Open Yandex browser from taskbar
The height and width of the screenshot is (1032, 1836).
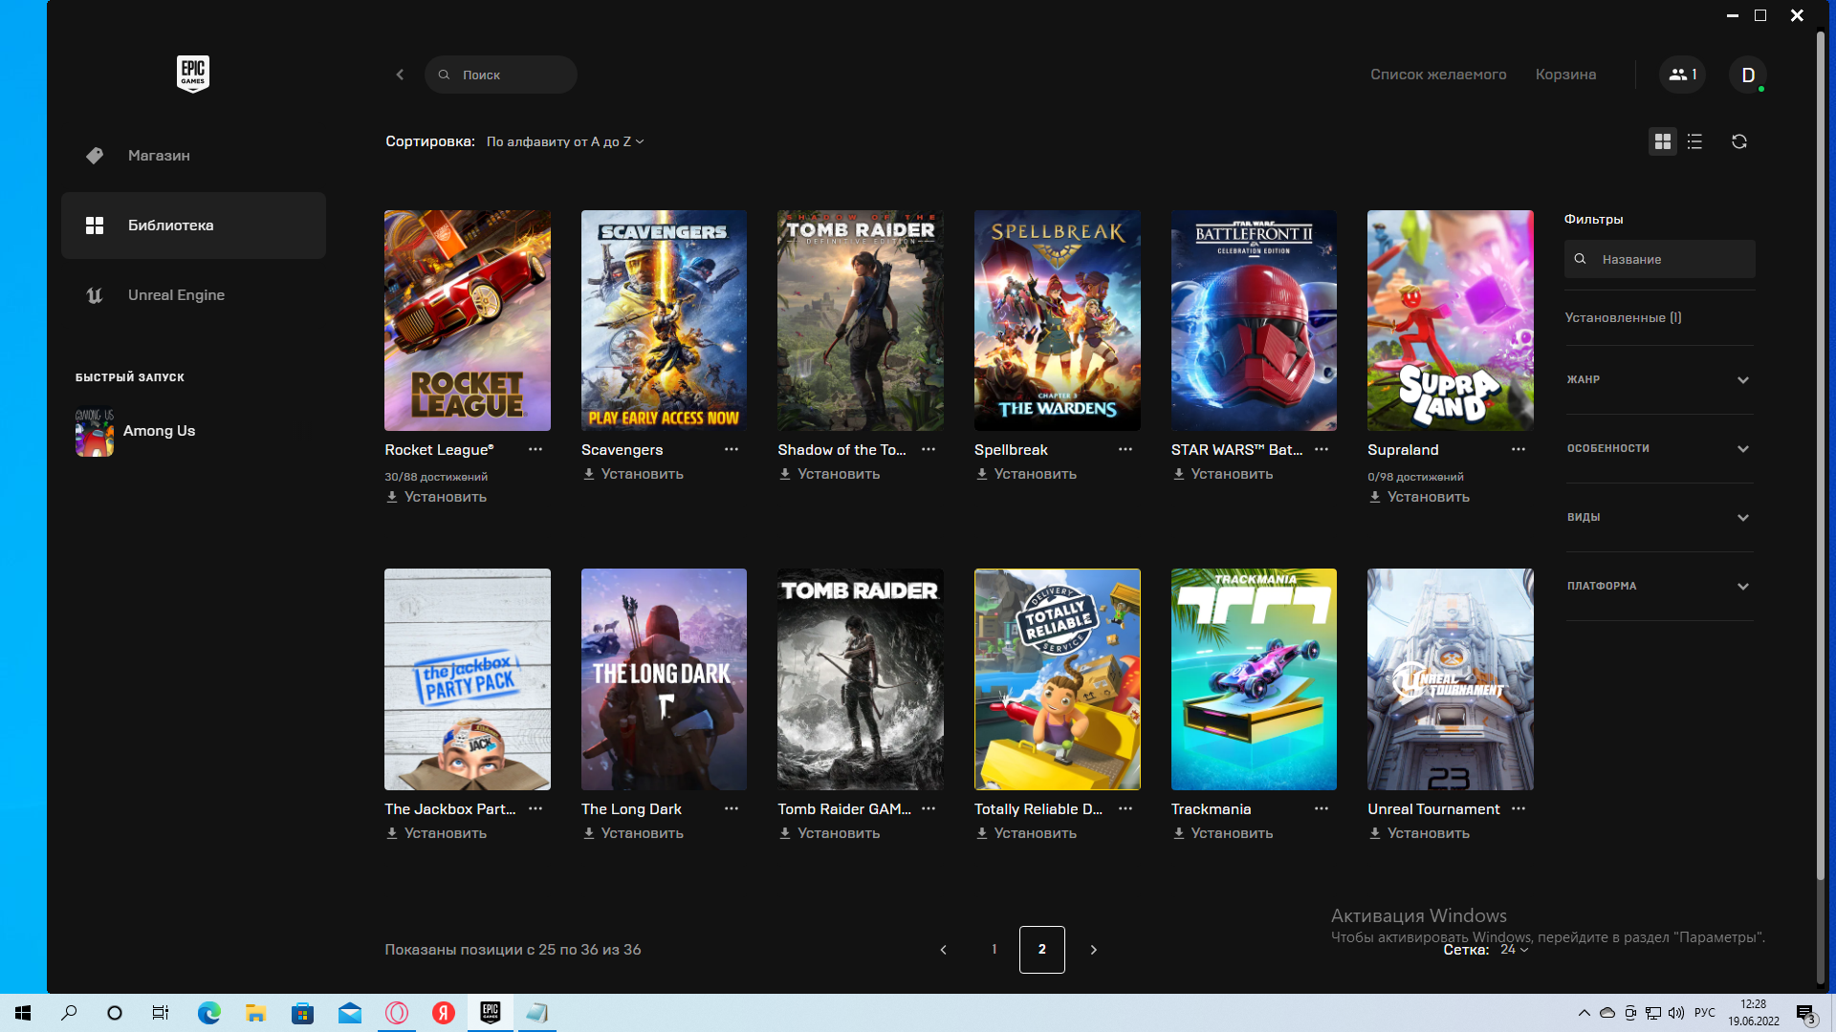tap(443, 1013)
